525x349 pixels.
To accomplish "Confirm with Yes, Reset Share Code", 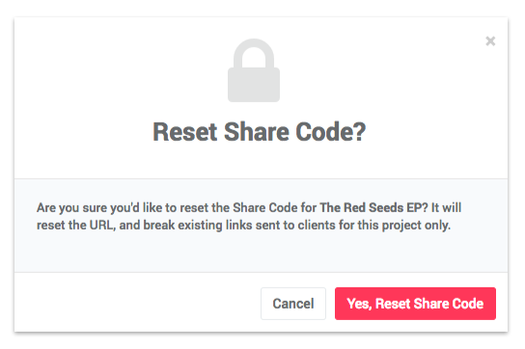I will [x=415, y=304].
